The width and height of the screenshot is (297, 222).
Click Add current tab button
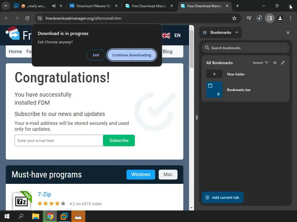tap(222, 197)
